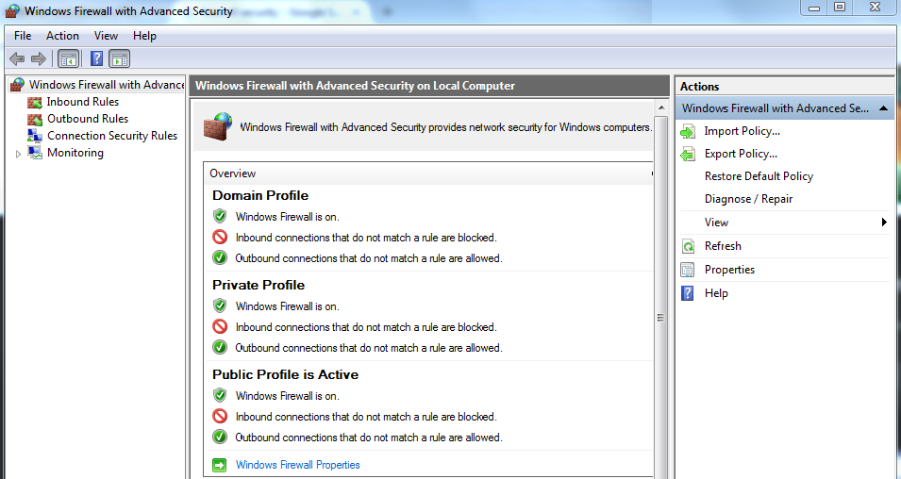Expand the Monitoring tree node
The image size is (901, 479).
pos(18,154)
